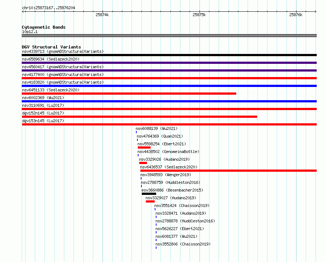327x262 pixels.
Task: Open variant nsv4560417 label
Action: tap(63, 67)
